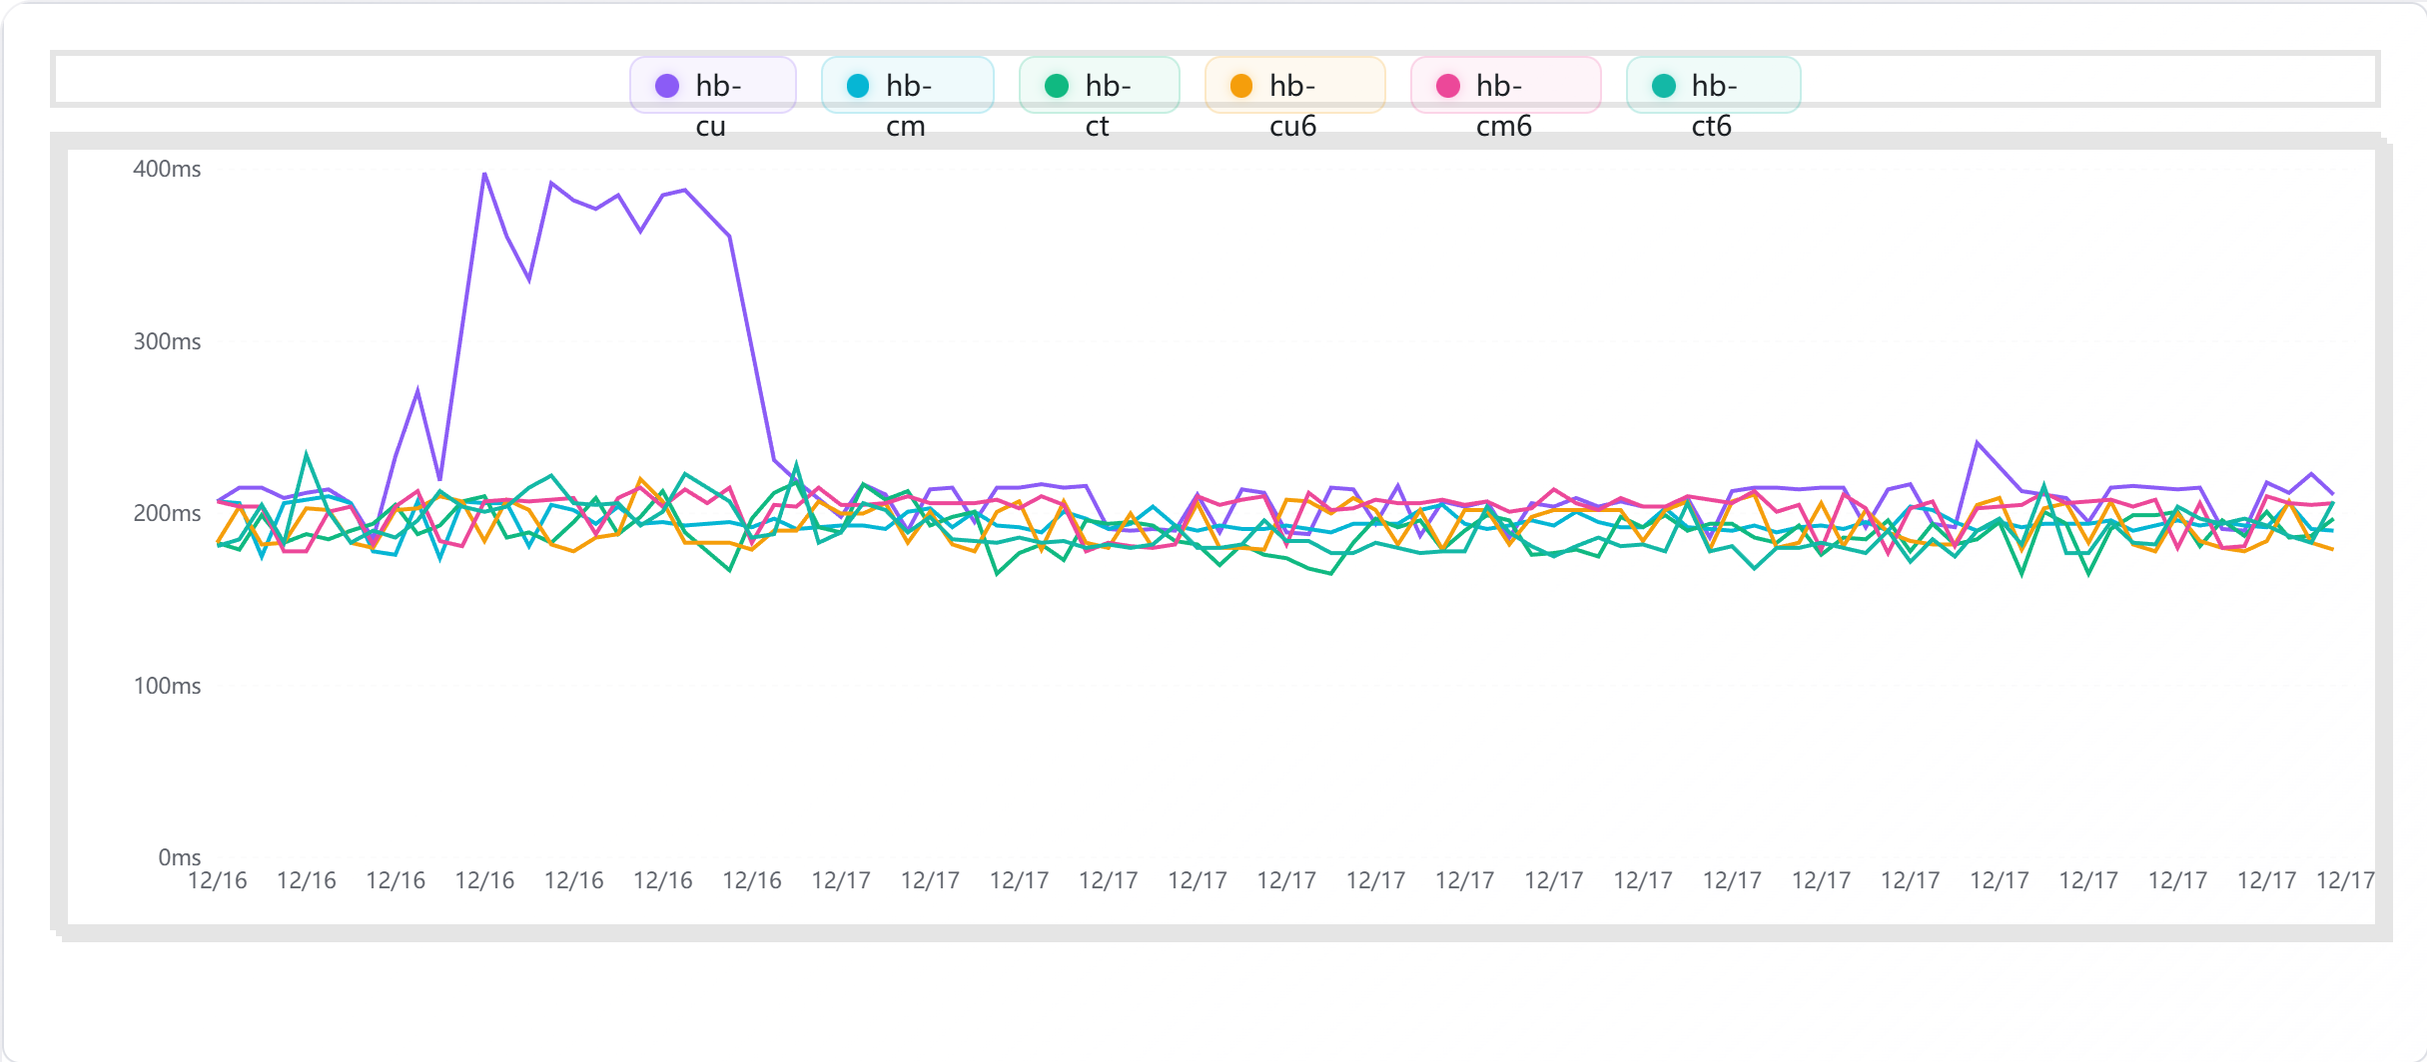Click the orange dot beside hb-cu6

1241,86
